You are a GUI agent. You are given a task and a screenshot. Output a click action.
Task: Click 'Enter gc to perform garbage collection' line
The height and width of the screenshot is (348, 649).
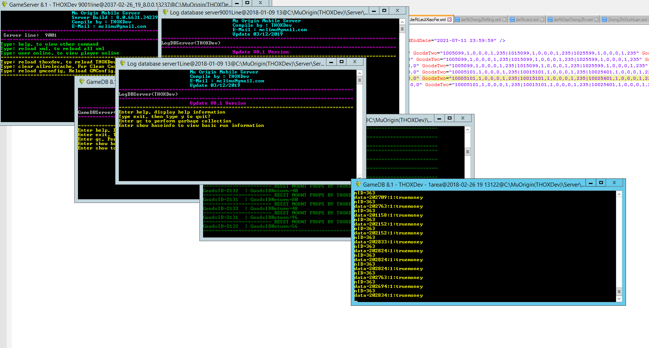click(175, 121)
